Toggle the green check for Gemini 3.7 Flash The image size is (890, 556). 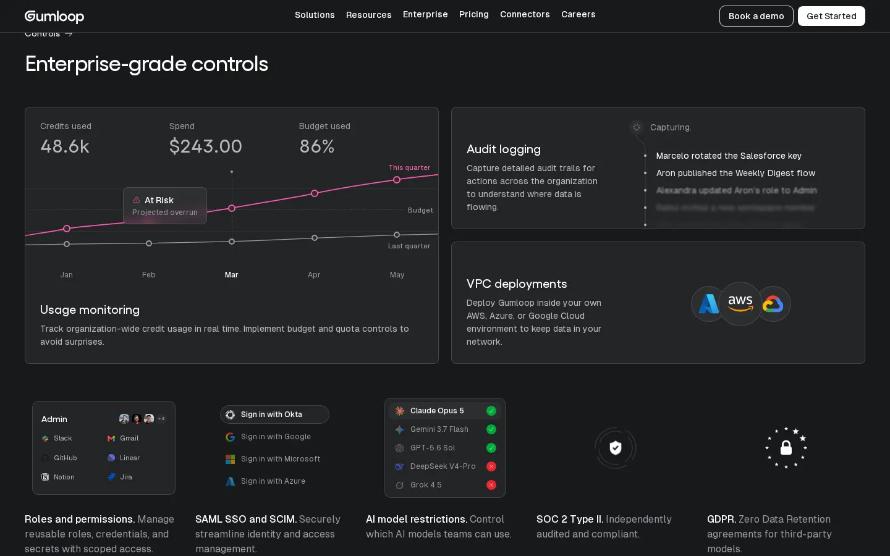pyautogui.click(x=491, y=429)
